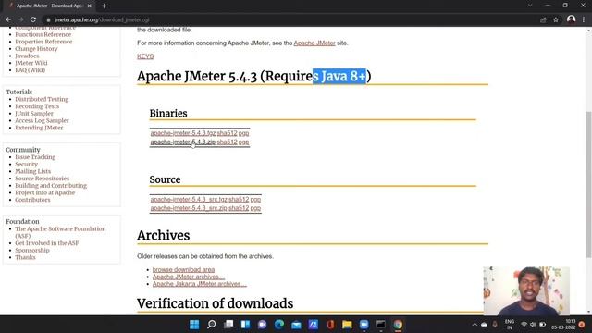Follow the Apache JMeter site link
Screen dimensions: 592x333
click(x=314, y=43)
